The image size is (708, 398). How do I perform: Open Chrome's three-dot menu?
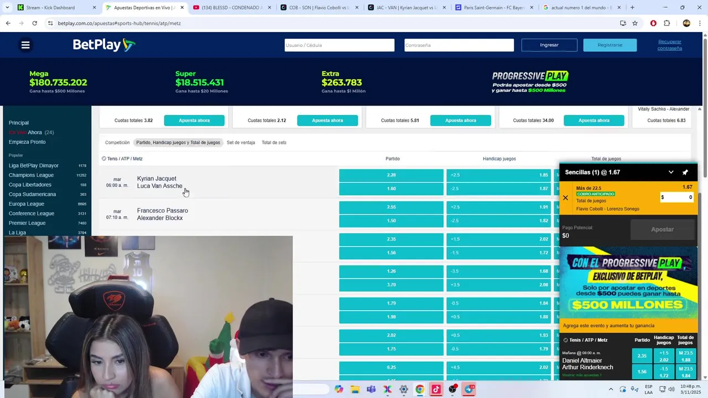coord(700,23)
